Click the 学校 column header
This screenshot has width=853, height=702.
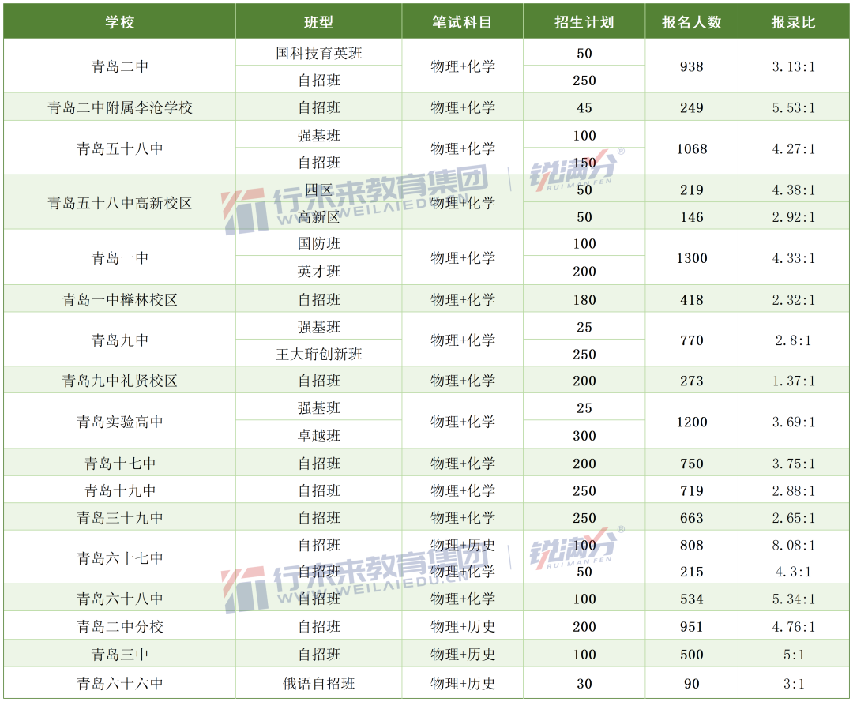120,22
